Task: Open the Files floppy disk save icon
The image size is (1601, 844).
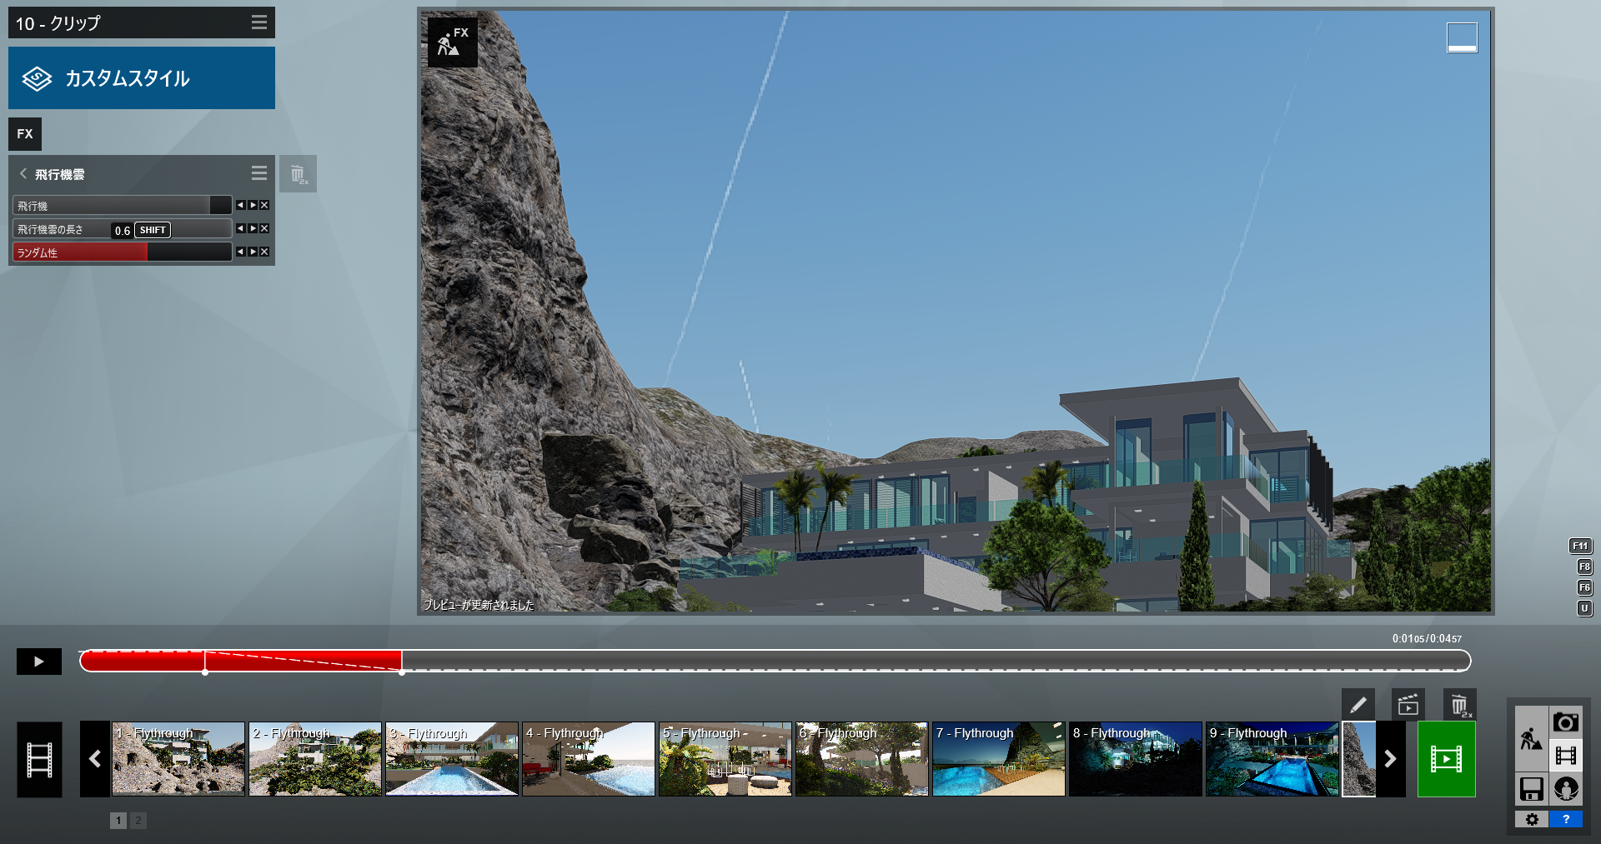Action: click(1532, 789)
